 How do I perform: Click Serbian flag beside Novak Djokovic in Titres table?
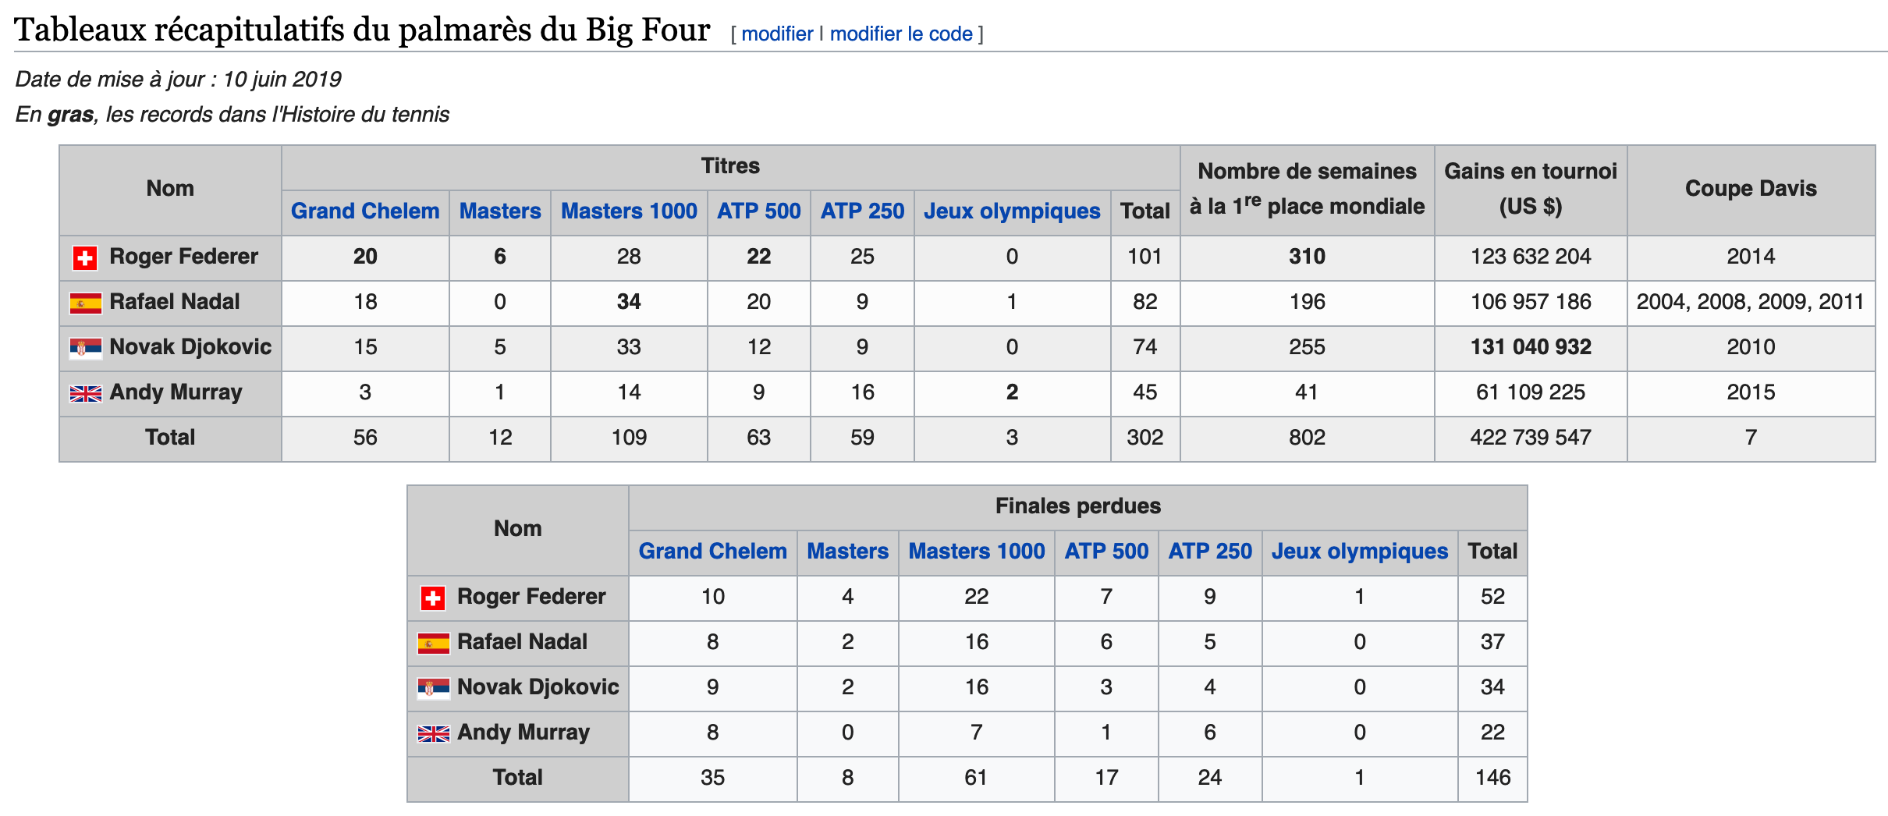click(x=85, y=348)
